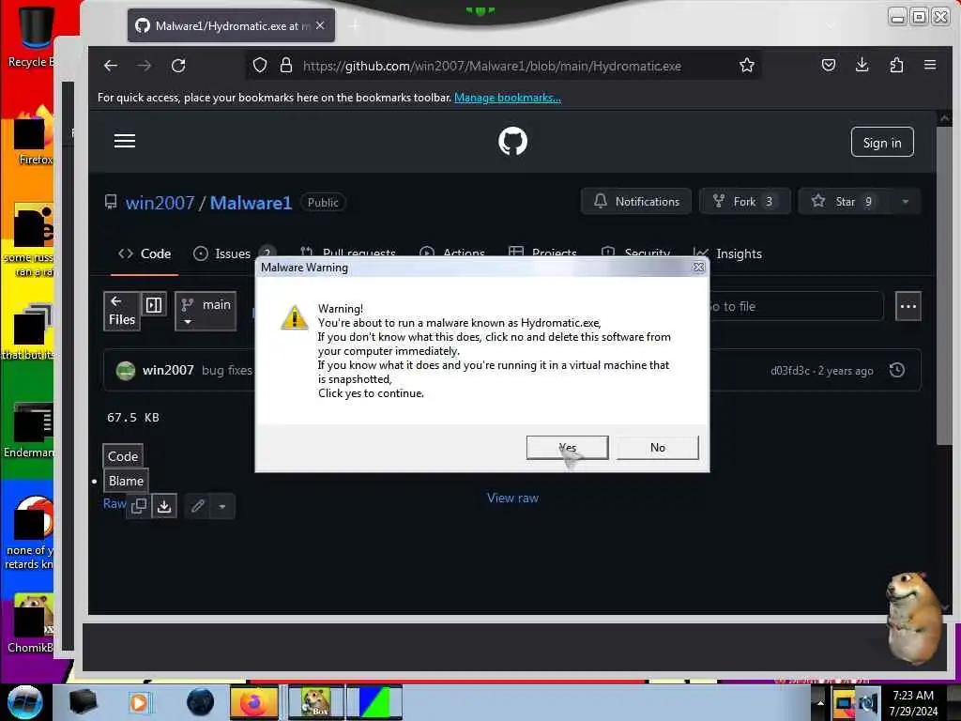This screenshot has width=961, height=721.
Task: Click the Notifications button
Action: point(636,202)
